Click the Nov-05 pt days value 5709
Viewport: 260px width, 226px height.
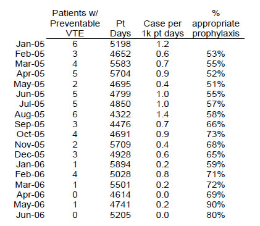click(x=120, y=144)
